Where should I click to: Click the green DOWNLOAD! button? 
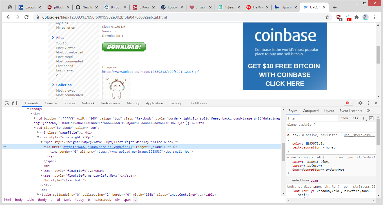[124, 47]
